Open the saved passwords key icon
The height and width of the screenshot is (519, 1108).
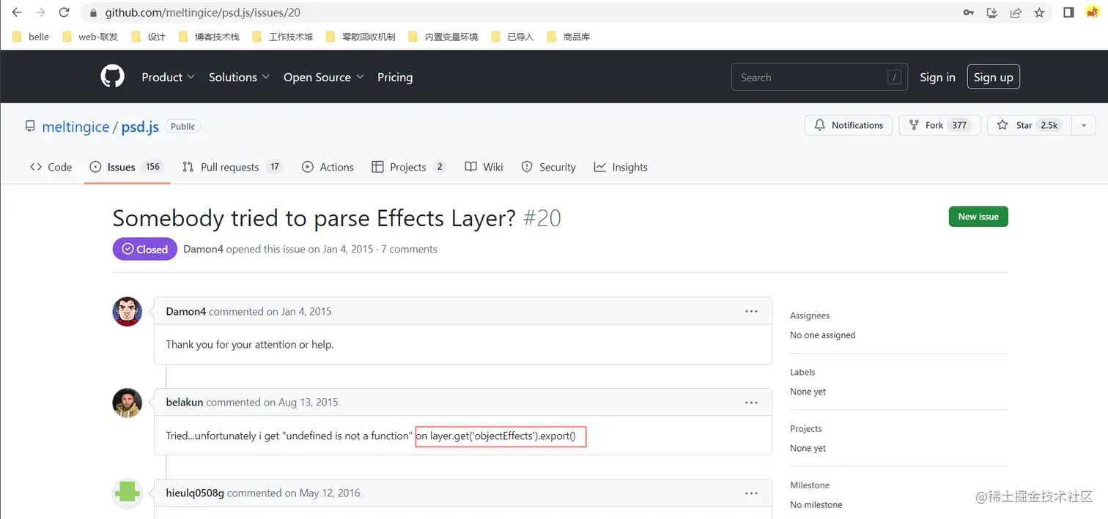pos(968,12)
